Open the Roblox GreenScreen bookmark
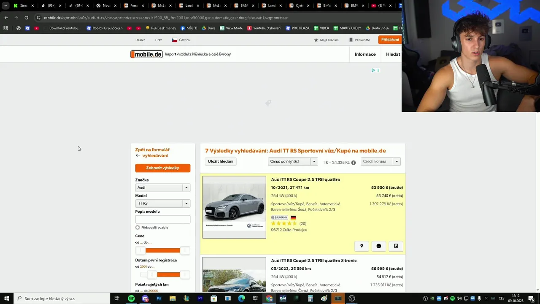Viewport: 540px width, 304px height. 105,28
